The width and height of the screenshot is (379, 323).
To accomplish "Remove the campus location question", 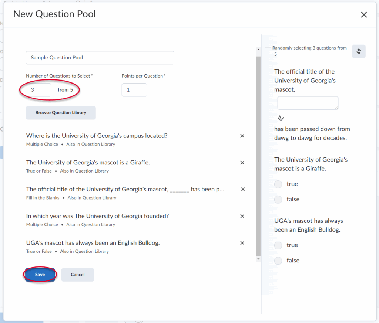I will 242,136.
